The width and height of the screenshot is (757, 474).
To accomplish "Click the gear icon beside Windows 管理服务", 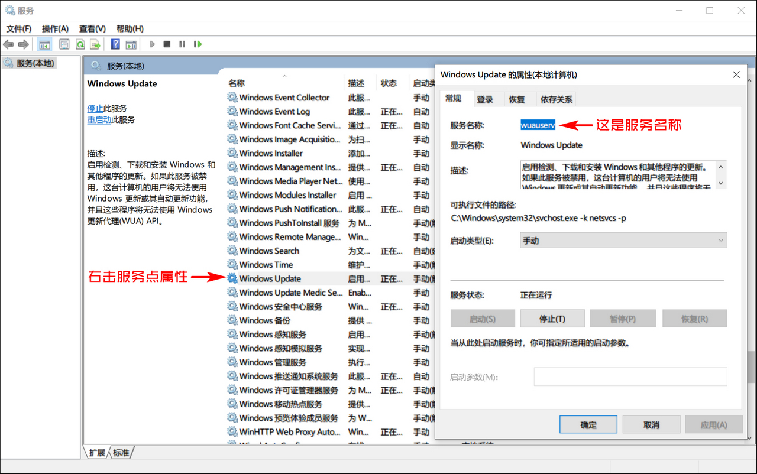I will click(x=232, y=362).
